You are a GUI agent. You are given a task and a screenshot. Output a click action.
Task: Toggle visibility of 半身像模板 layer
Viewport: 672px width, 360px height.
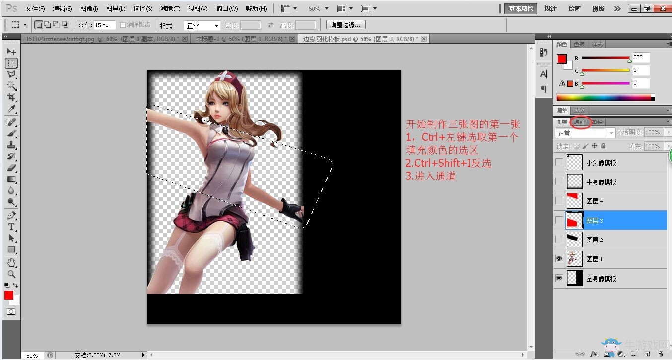[559, 181]
